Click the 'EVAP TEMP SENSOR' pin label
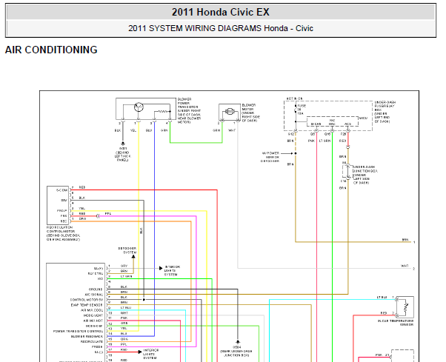The height and width of the screenshot is (362, 446). pyautogui.click(x=87, y=305)
